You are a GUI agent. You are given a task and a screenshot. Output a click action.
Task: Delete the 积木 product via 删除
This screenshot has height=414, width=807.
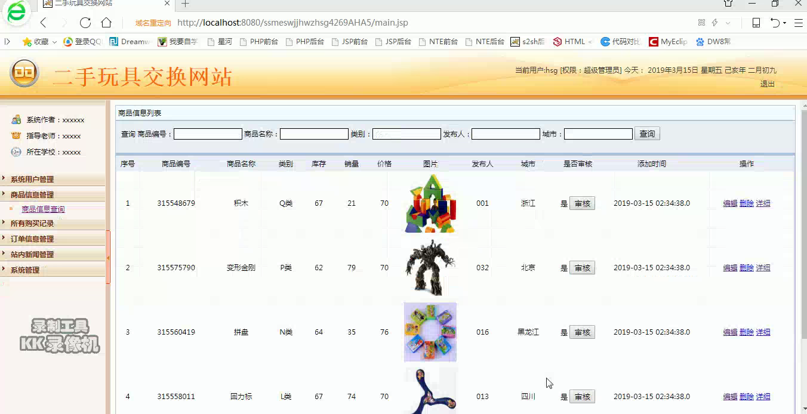[747, 203]
